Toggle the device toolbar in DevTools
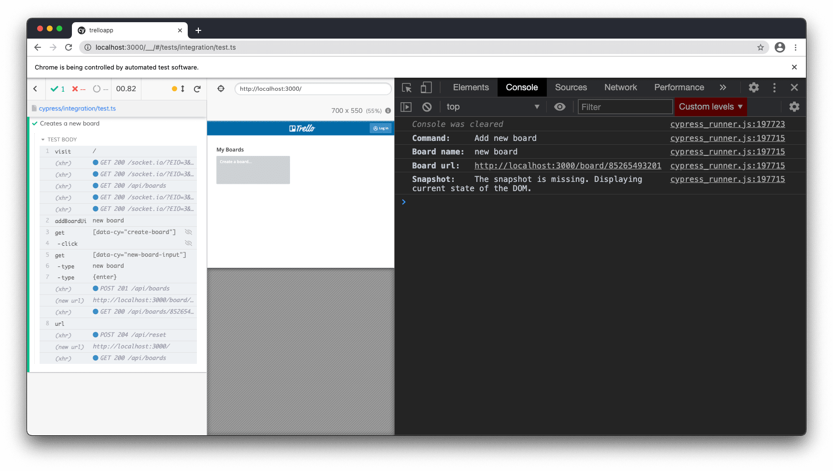The height and width of the screenshot is (471, 833). click(x=426, y=87)
